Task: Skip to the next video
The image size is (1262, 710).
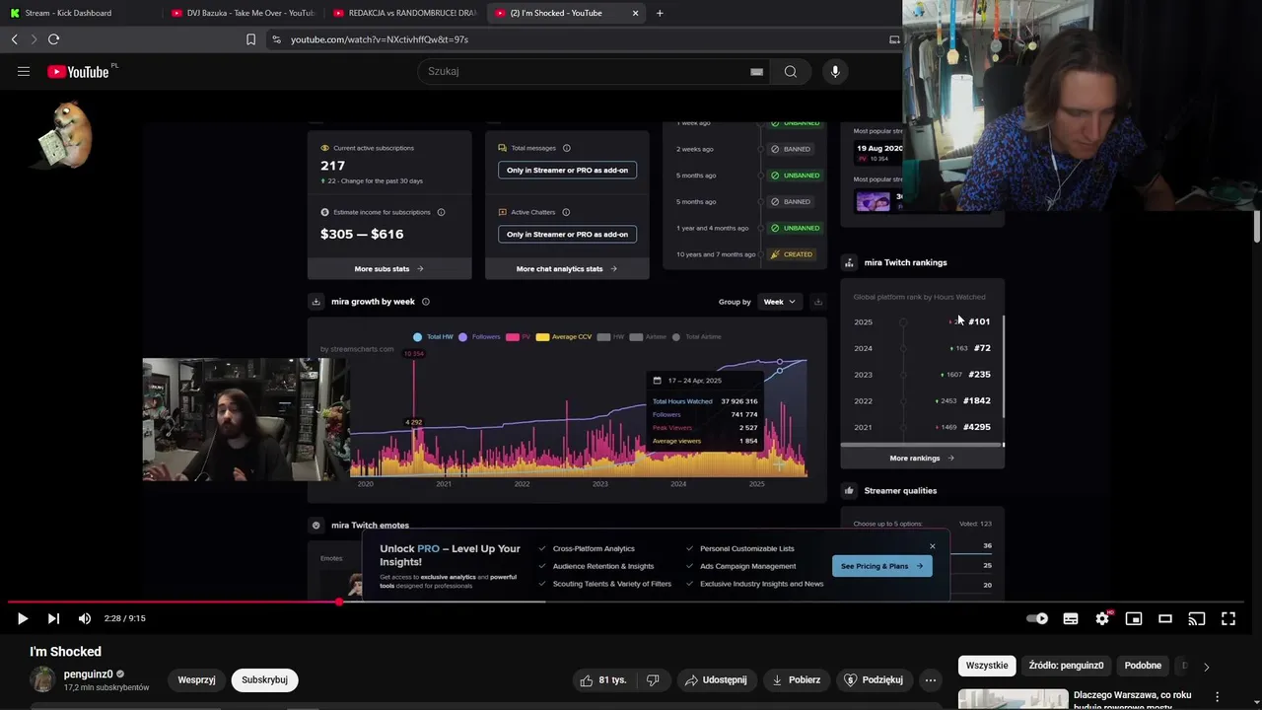Action: [x=53, y=618]
